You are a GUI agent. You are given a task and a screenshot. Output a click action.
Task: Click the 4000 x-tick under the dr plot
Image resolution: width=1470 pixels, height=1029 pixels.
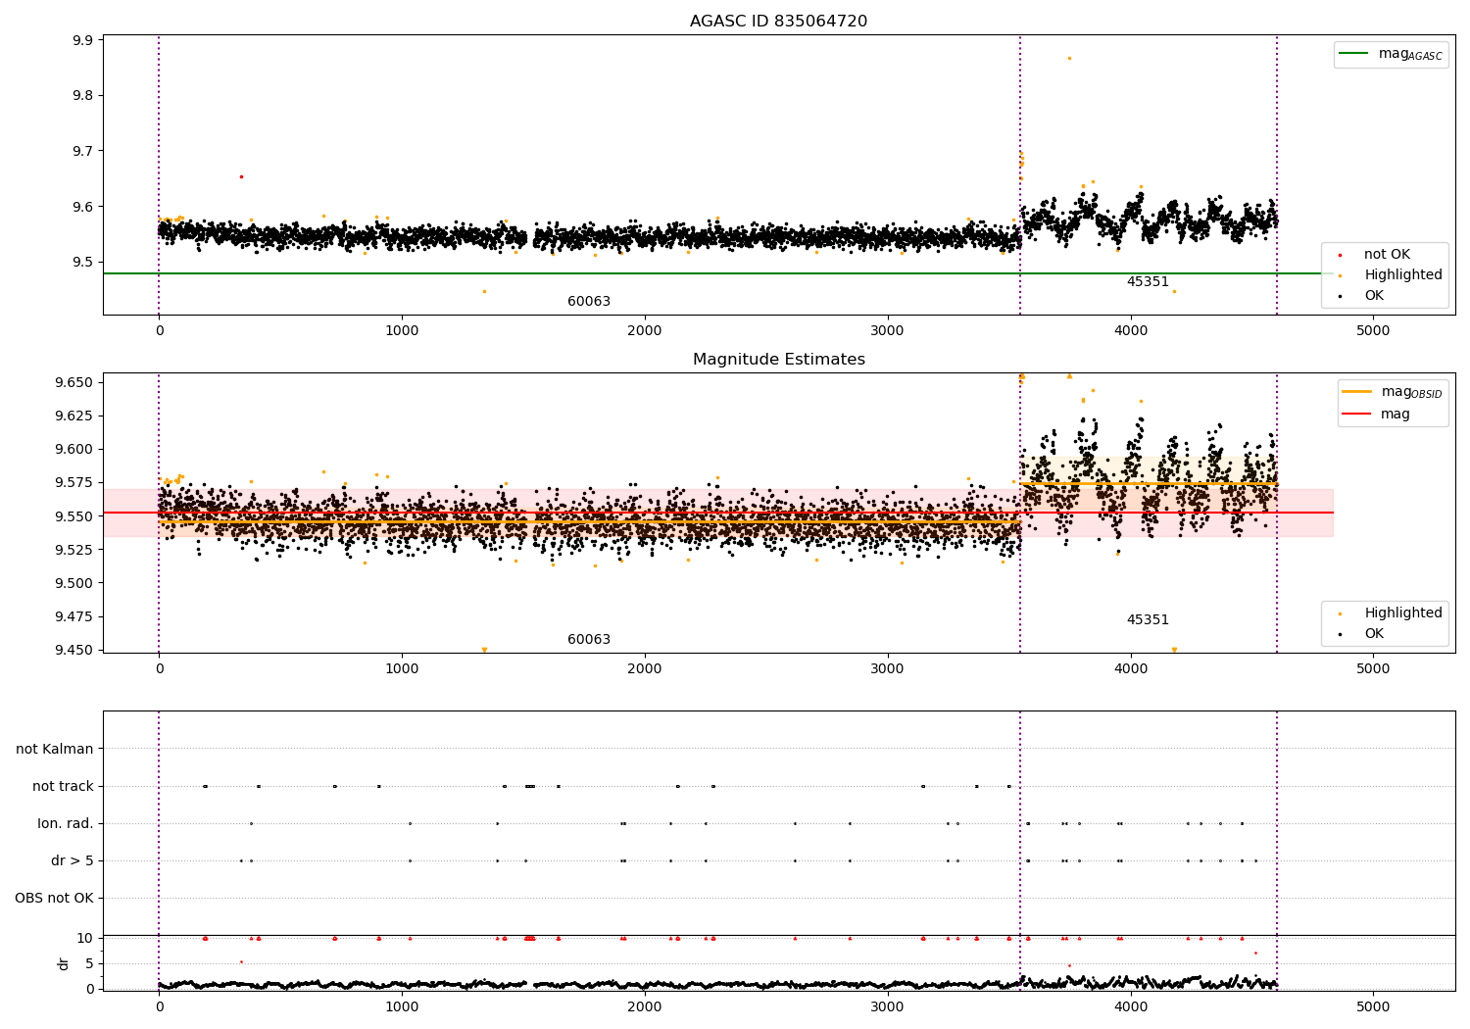click(x=1131, y=1007)
